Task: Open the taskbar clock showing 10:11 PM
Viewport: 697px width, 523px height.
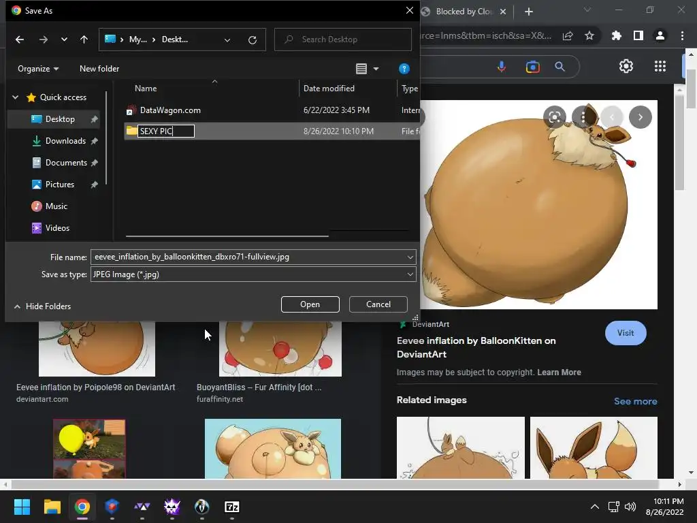Action: [x=664, y=507]
